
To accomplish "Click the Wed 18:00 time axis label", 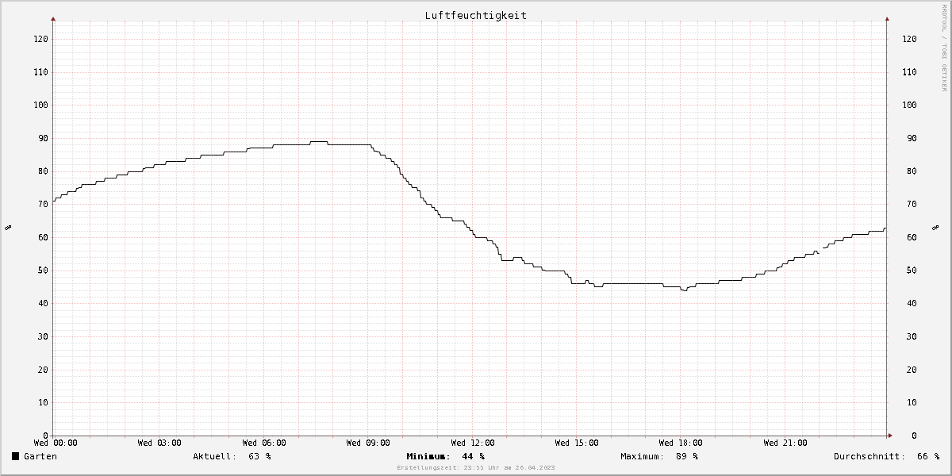I will (681, 443).
